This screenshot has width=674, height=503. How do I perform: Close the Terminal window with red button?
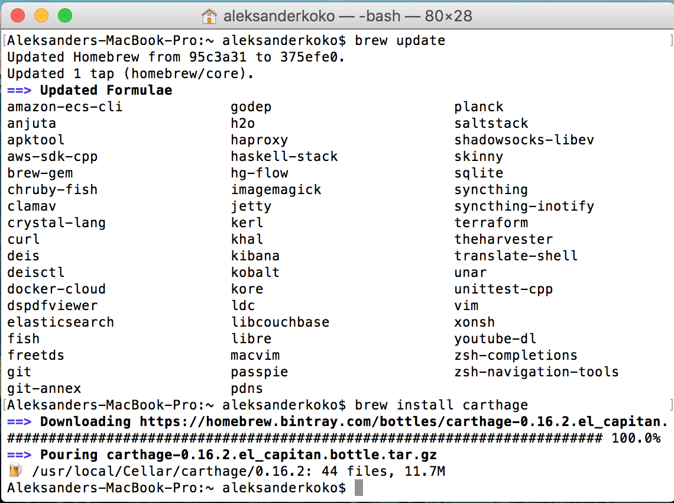(18, 16)
